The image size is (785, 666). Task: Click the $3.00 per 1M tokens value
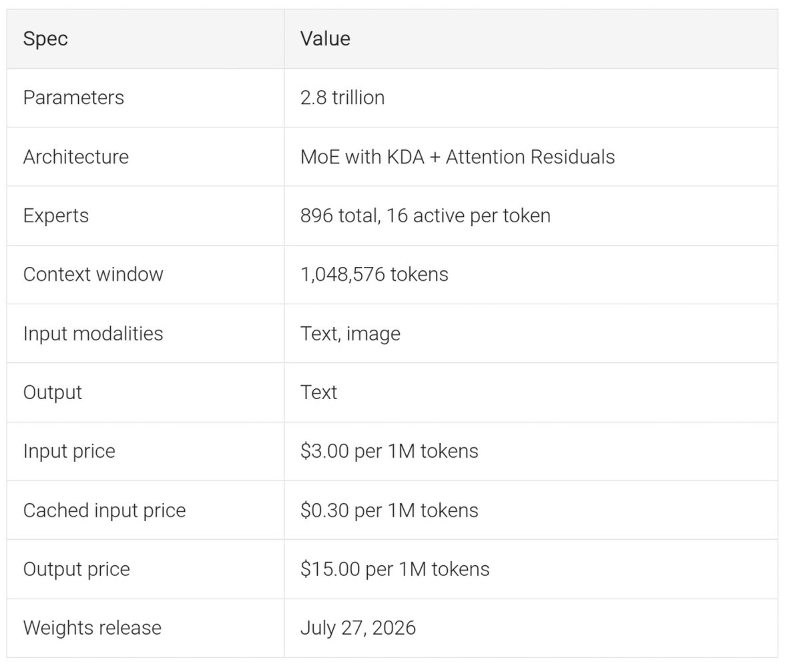tap(390, 451)
